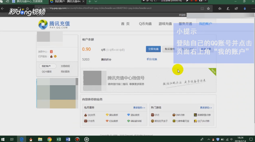Viewport: 255px width, 142px height.
Task: Open QQ from the taskbar
Action: (x=31, y=139)
